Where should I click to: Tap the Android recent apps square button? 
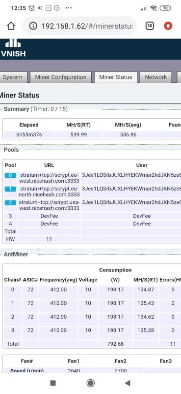(x=53, y=383)
